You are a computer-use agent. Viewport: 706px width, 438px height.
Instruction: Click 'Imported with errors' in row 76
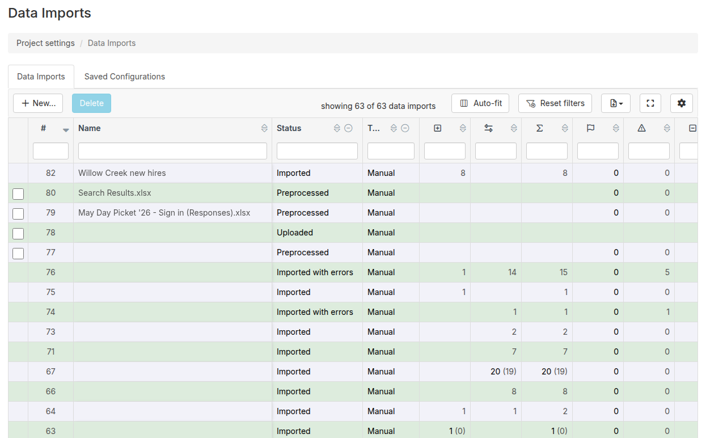(315, 272)
